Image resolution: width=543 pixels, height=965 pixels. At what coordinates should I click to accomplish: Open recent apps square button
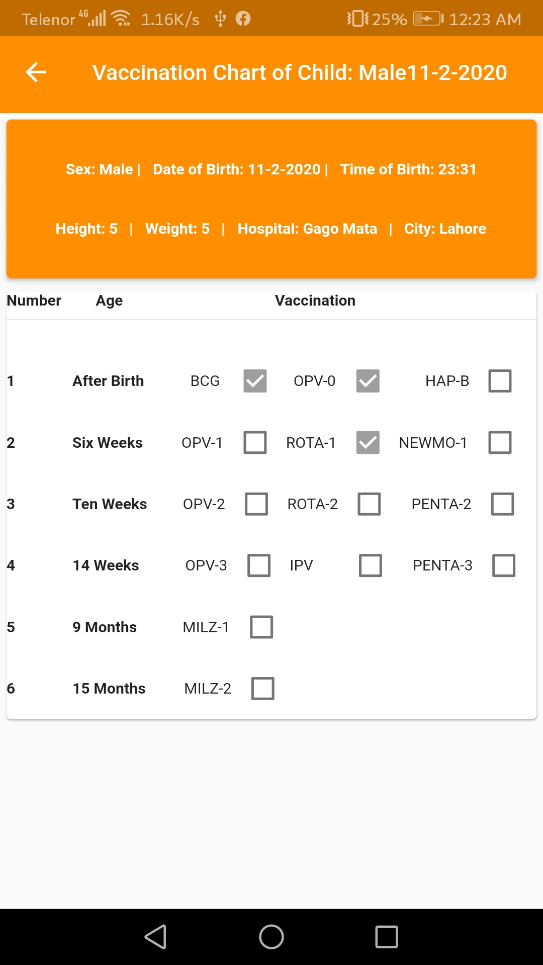(x=386, y=937)
